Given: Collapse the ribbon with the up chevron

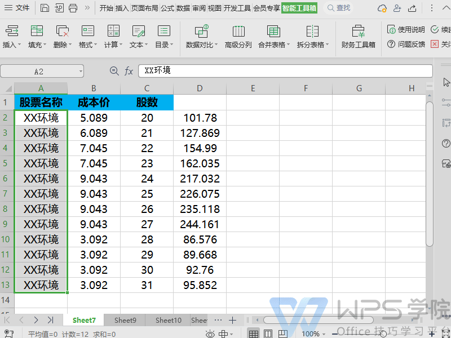Looking at the screenshot, I should (445, 8).
